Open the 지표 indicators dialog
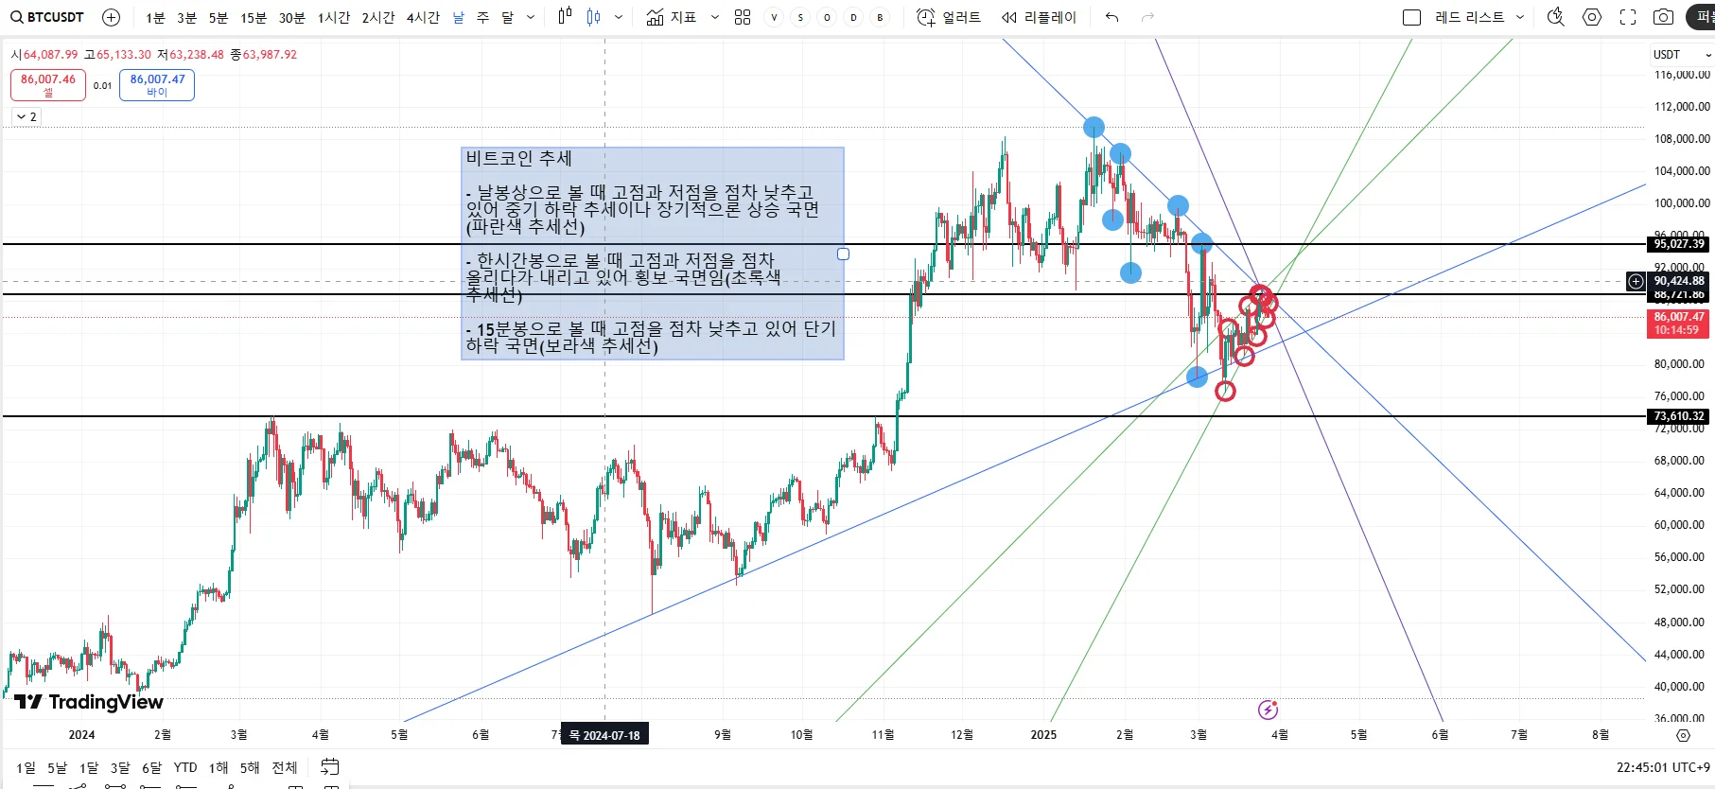 (x=672, y=17)
